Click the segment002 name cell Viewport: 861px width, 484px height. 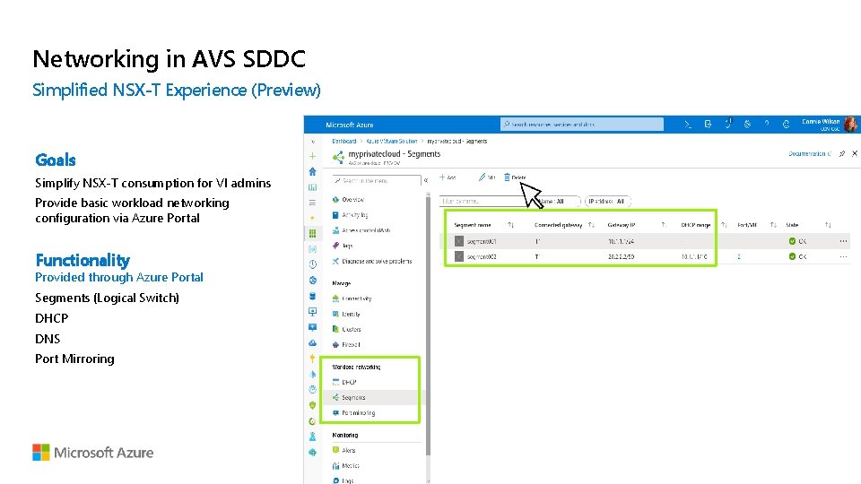point(482,257)
